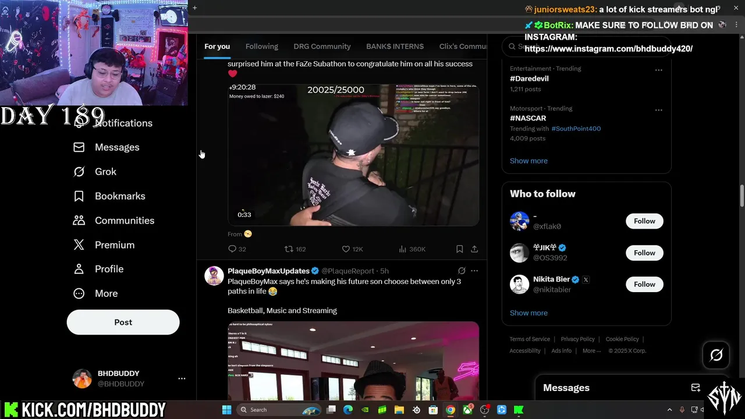745x419 pixels.
Task: Show more Who to follow suggestions
Action: [x=528, y=313]
